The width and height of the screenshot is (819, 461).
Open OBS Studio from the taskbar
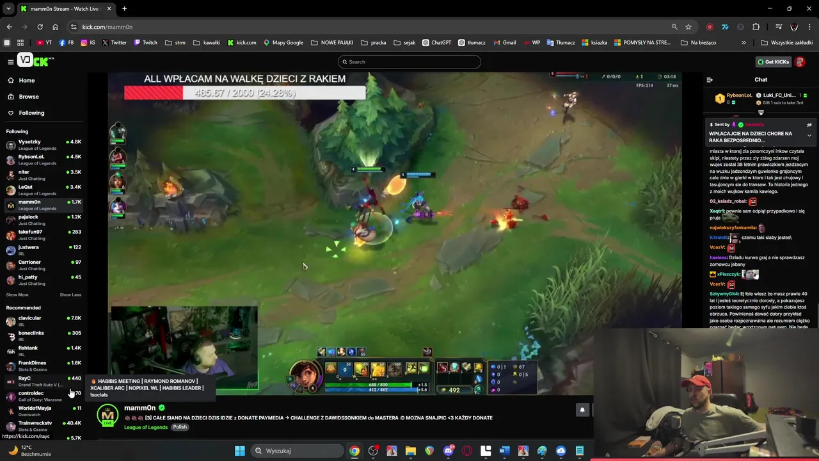tap(373, 451)
